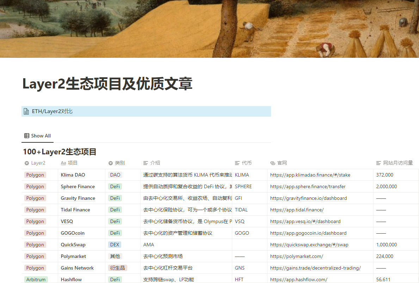Screen dimensions: 419x283
Task: Click the text icon of 代币 column
Action: 237,163
